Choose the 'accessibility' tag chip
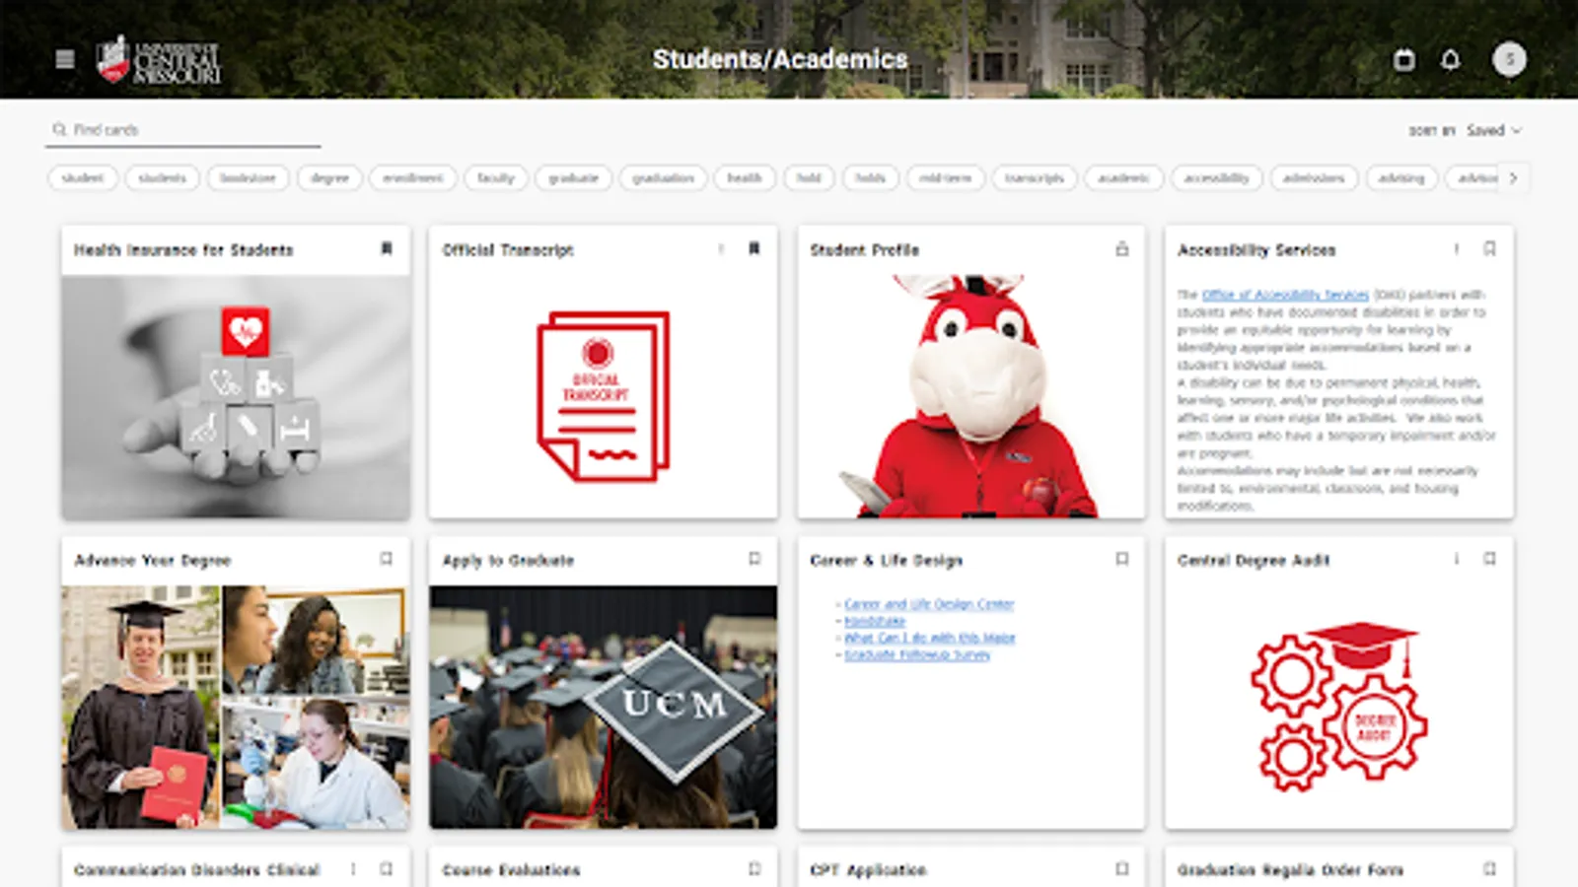The width and height of the screenshot is (1578, 887). click(1216, 178)
